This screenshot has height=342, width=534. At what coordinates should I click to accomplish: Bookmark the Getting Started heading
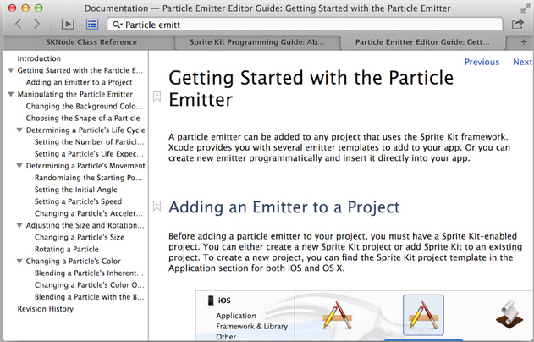pyautogui.click(x=157, y=97)
